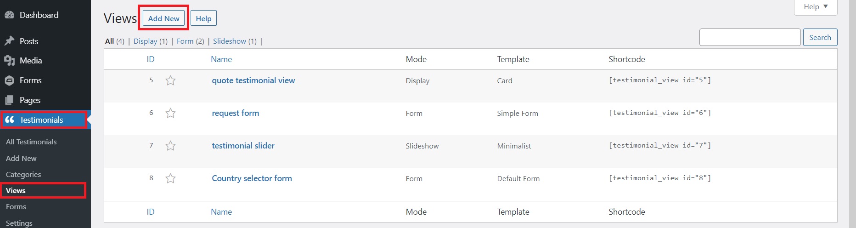Expand the Help dropdown at top right
Viewport: 856px width, 228px height.
click(816, 7)
